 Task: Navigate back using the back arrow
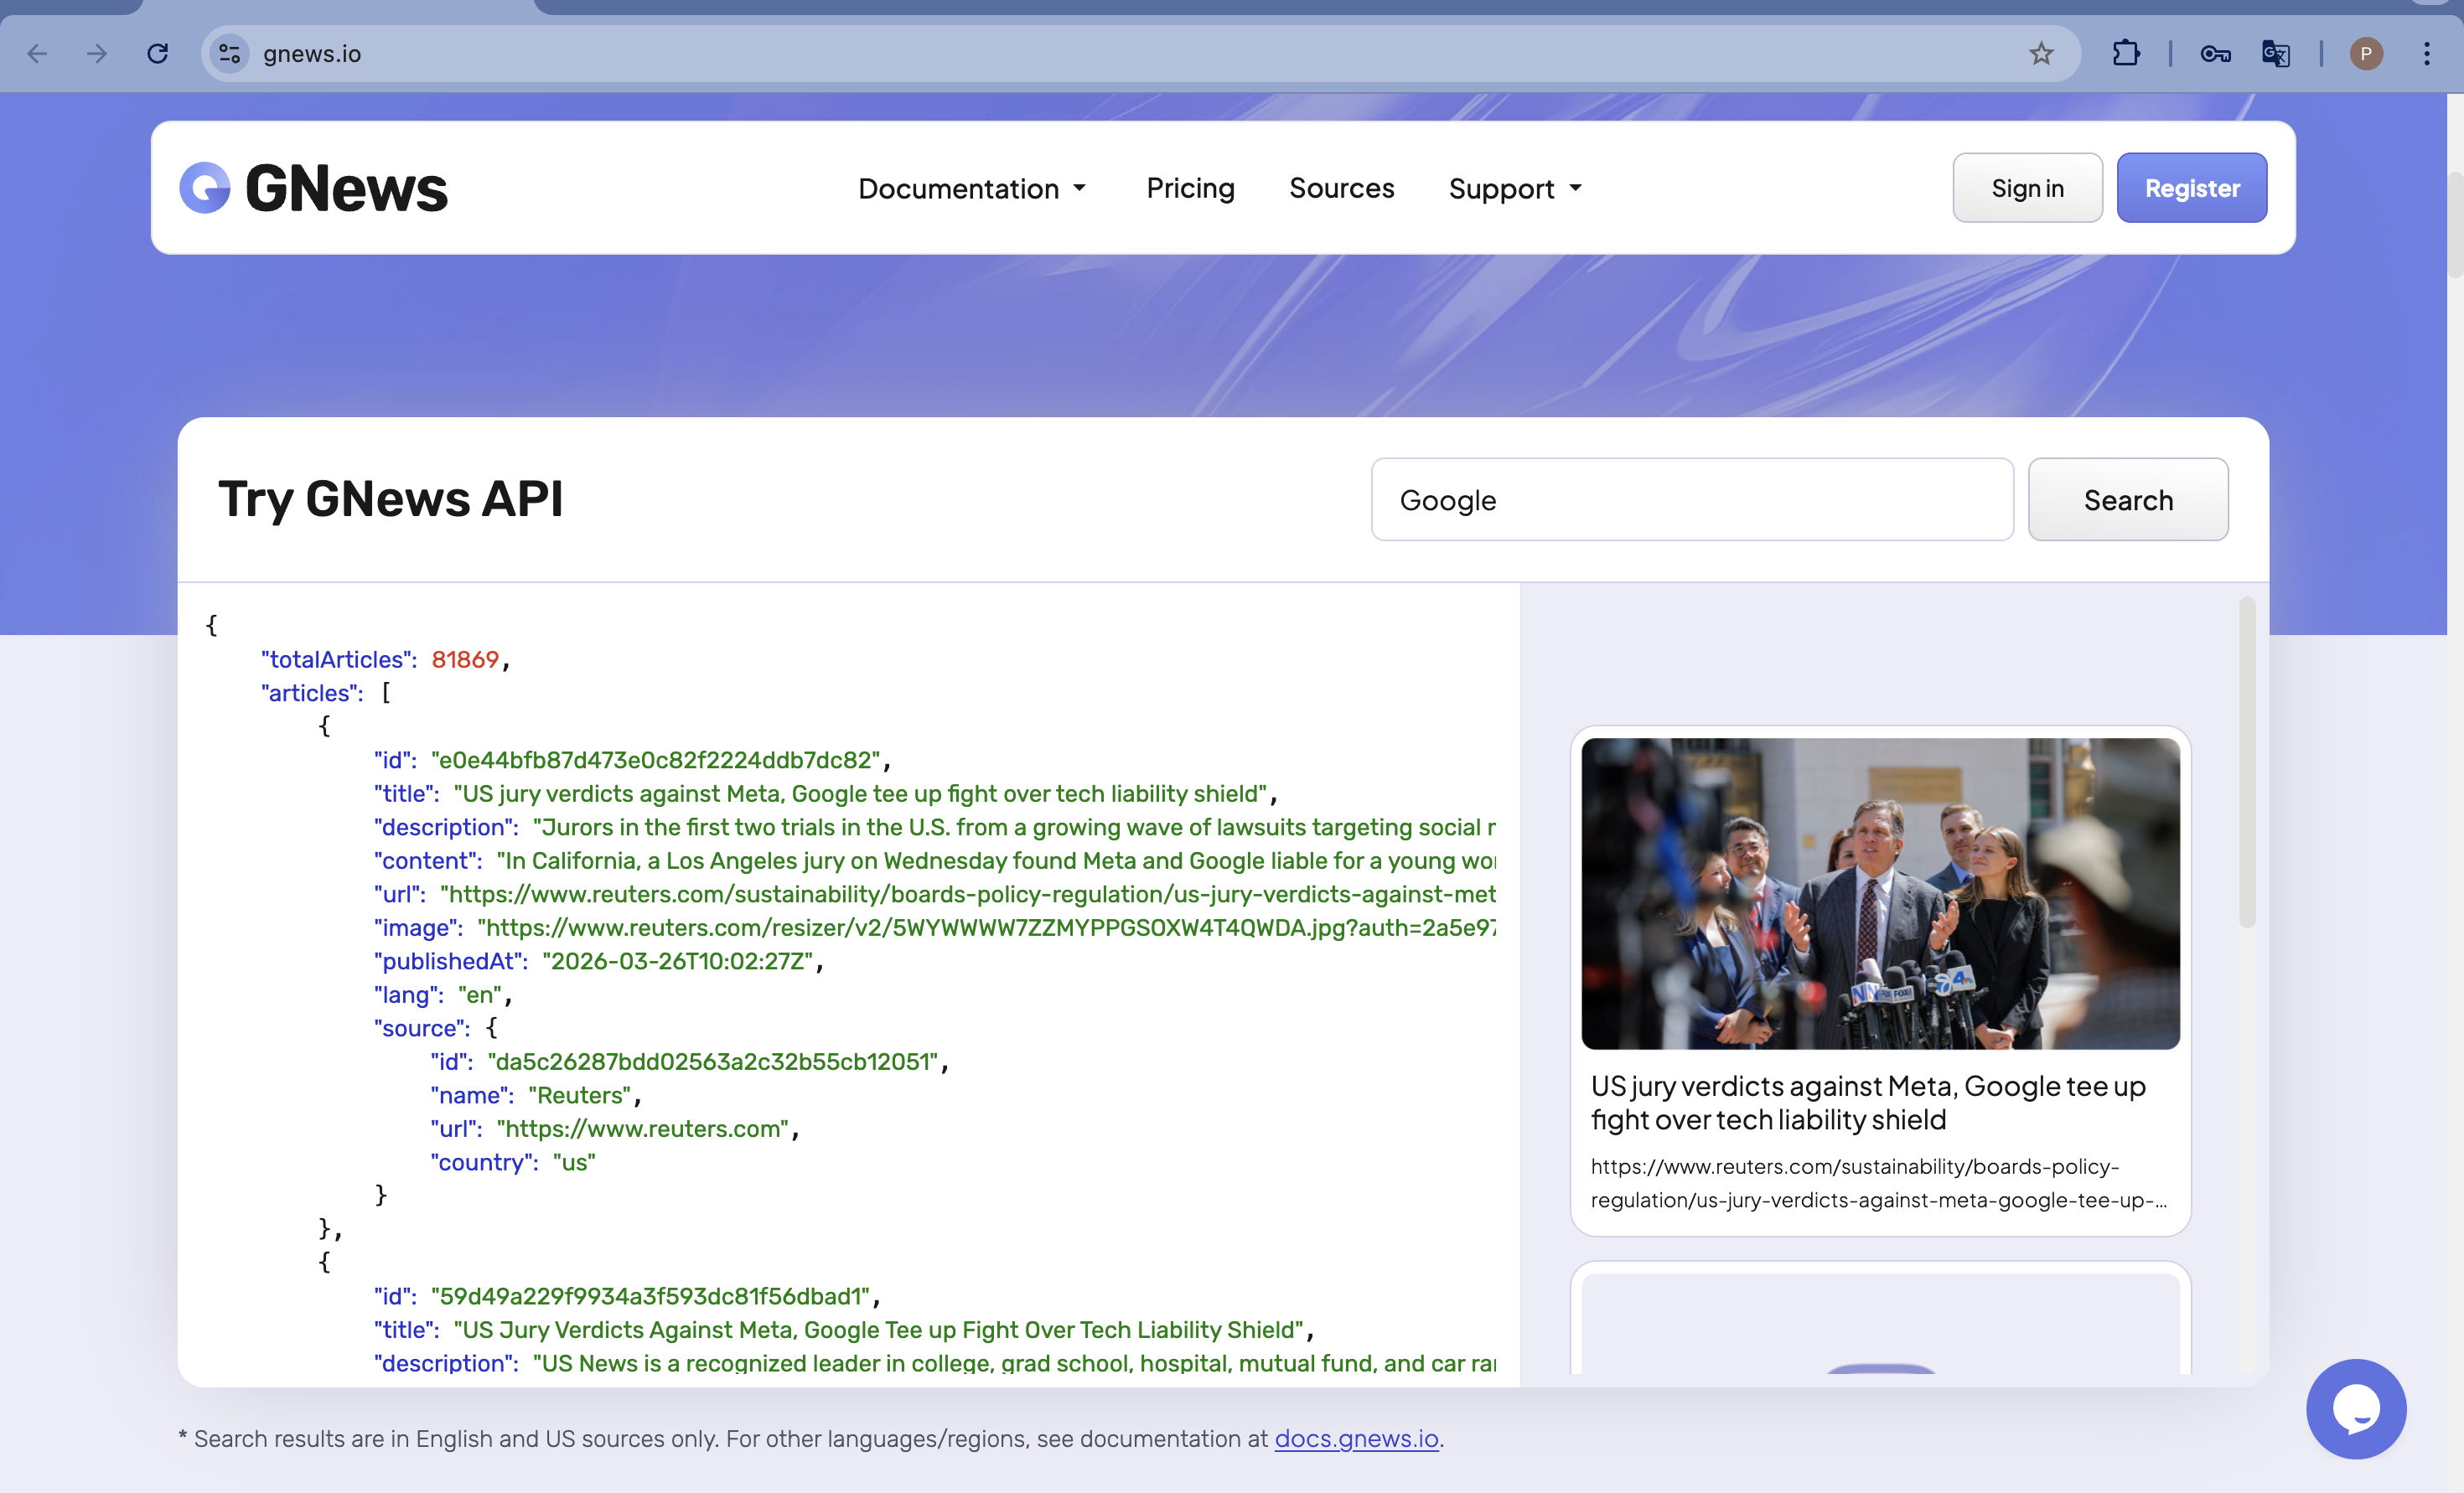(37, 53)
